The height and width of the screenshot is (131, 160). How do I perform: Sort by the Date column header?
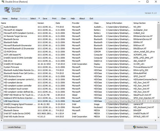tap(63, 23)
